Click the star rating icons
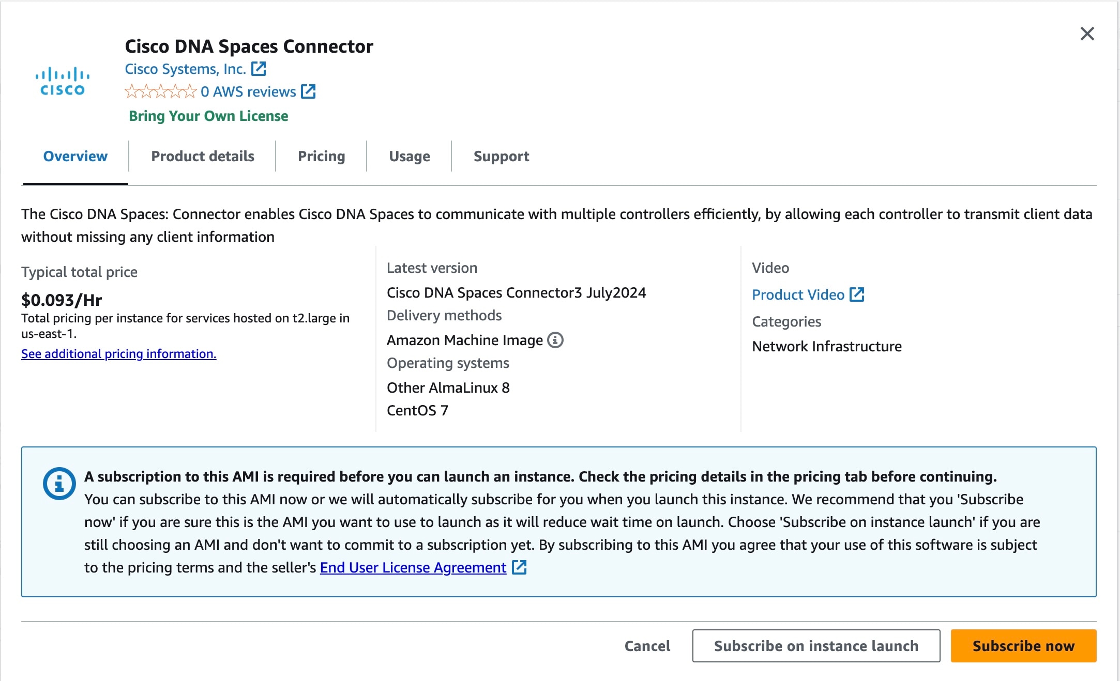Viewport: 1120px width, 681px height. click(x=159, y=91)
